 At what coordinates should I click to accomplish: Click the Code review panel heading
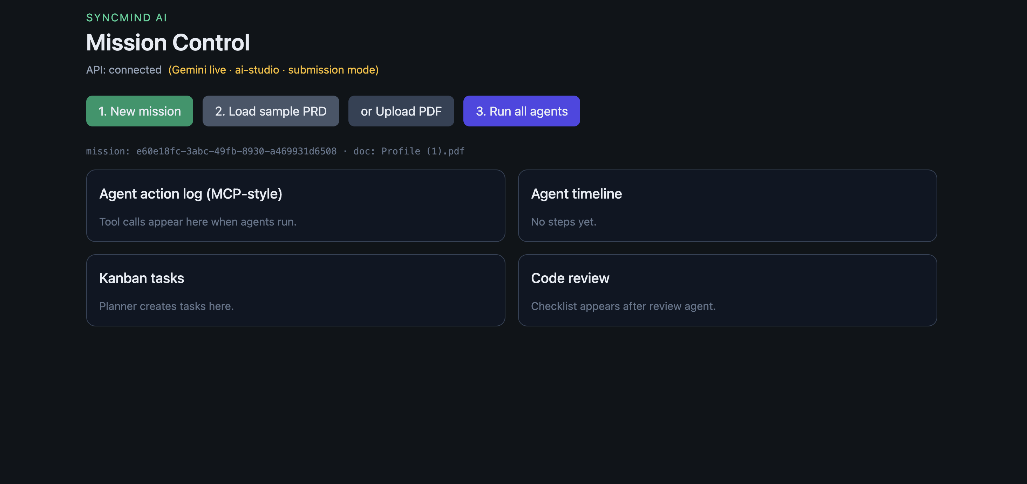[570, 278]
